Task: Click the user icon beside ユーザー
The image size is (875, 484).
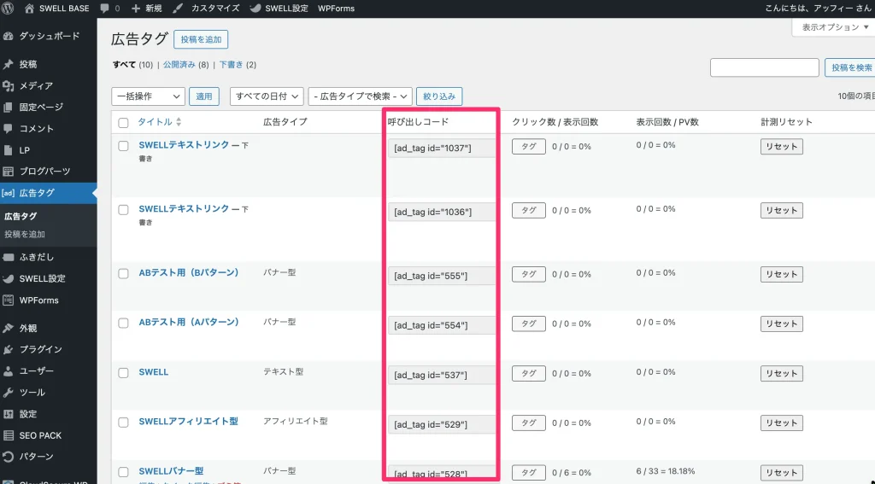Action: (x=8, y=371)
